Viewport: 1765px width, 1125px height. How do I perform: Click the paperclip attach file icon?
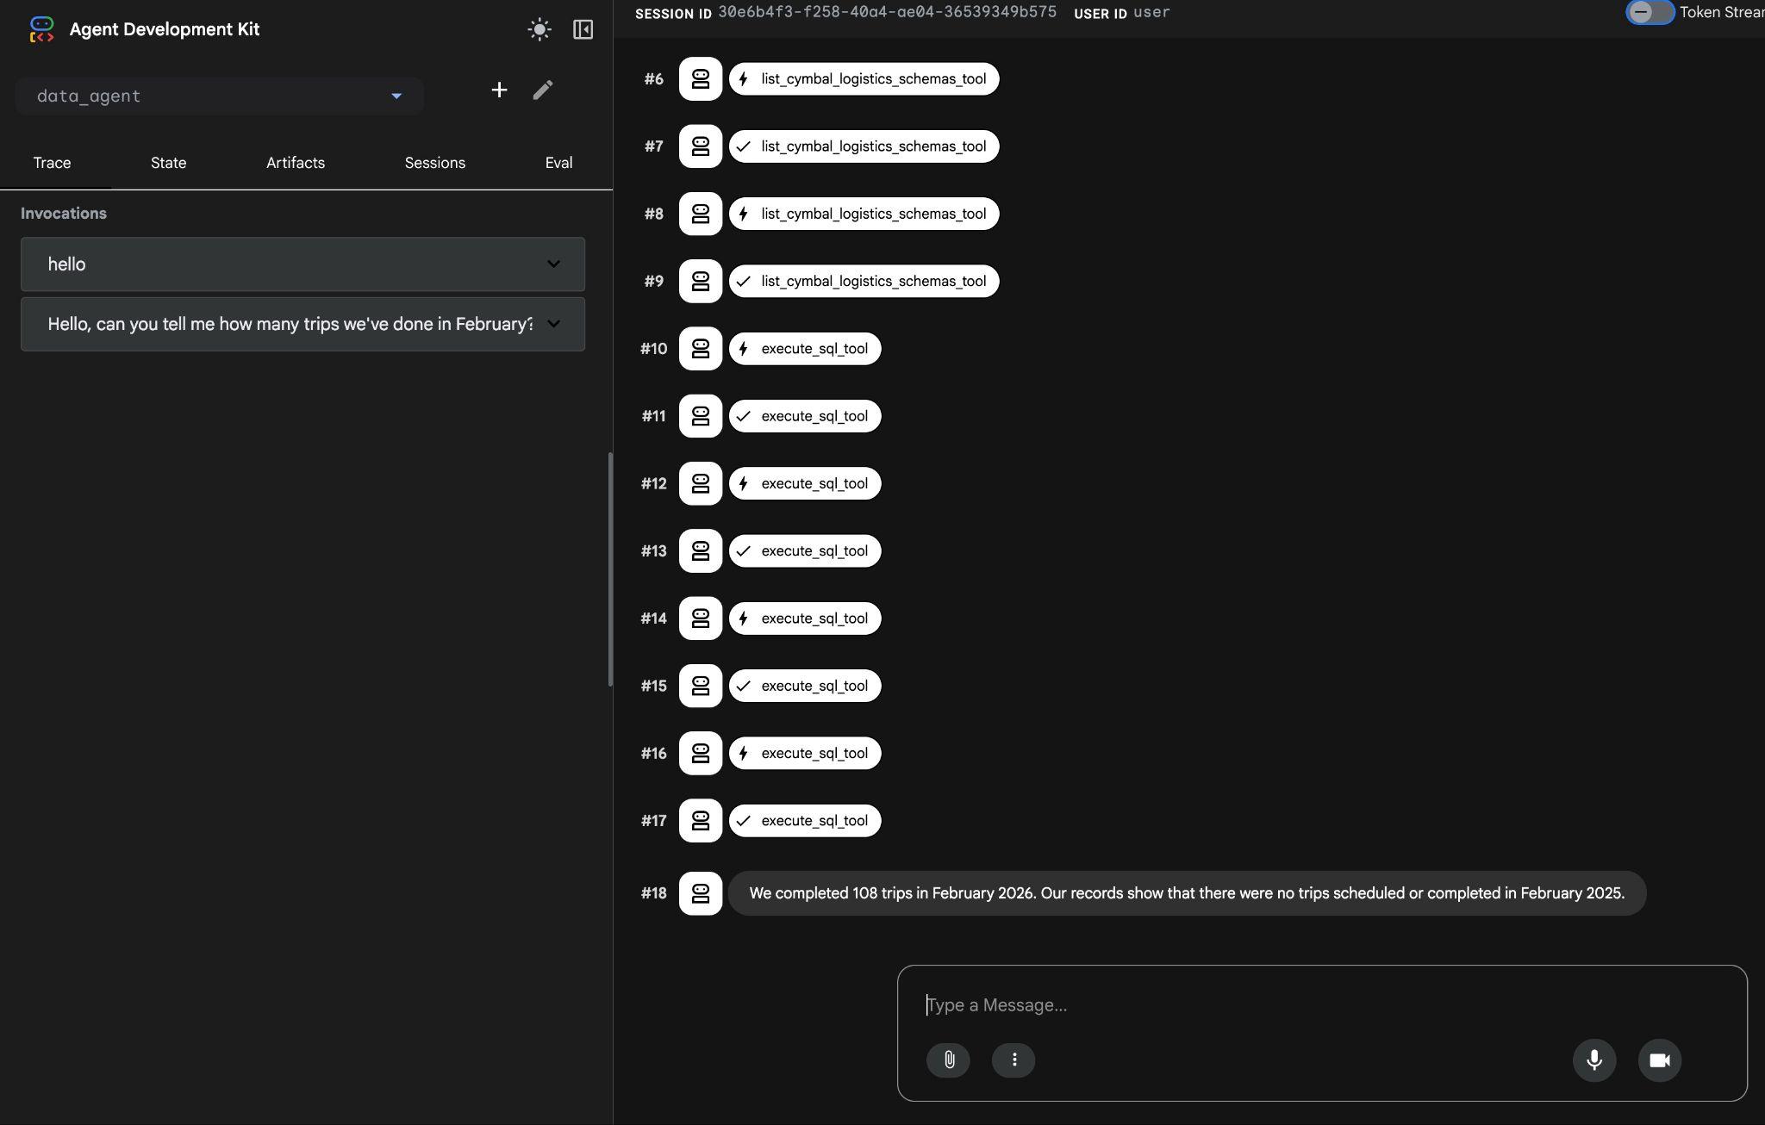(x=948, y=1060)
